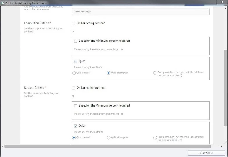This screenshot has width=228, height=157.
Task: Click the Enter Your Tags input field
Action: (x=141, y=12)
